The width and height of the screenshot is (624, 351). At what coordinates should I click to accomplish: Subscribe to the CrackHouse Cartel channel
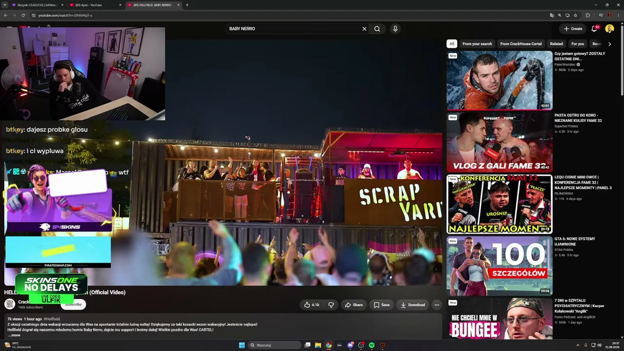coord(74,304)
